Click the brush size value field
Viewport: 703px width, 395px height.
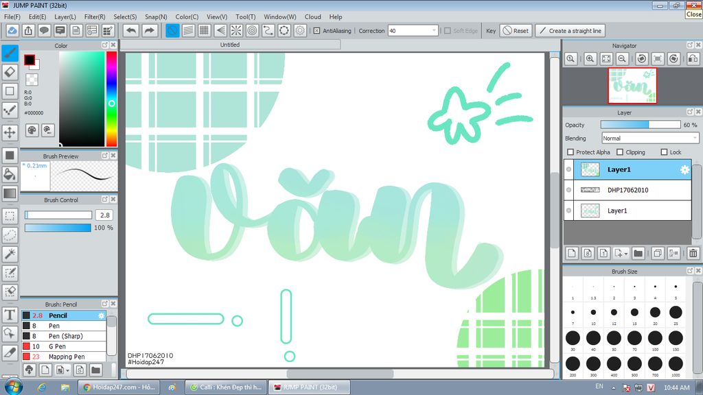(x=104, y=215)
